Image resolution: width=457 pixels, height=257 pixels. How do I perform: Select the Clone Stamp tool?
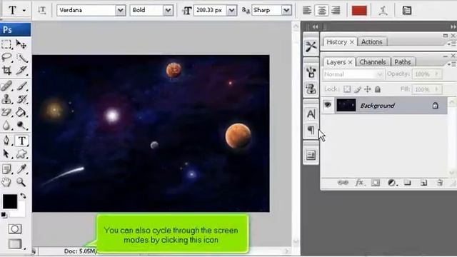[6, 99]
